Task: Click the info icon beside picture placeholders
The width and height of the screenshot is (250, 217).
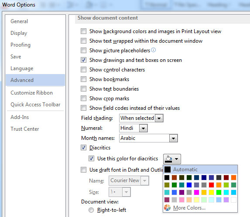Action: tap(154, 50)
